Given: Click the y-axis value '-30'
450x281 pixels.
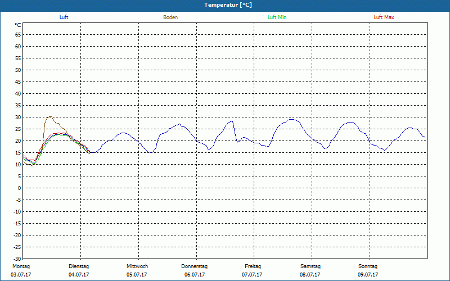Looking at the screenshot, I should click(17, 259).
